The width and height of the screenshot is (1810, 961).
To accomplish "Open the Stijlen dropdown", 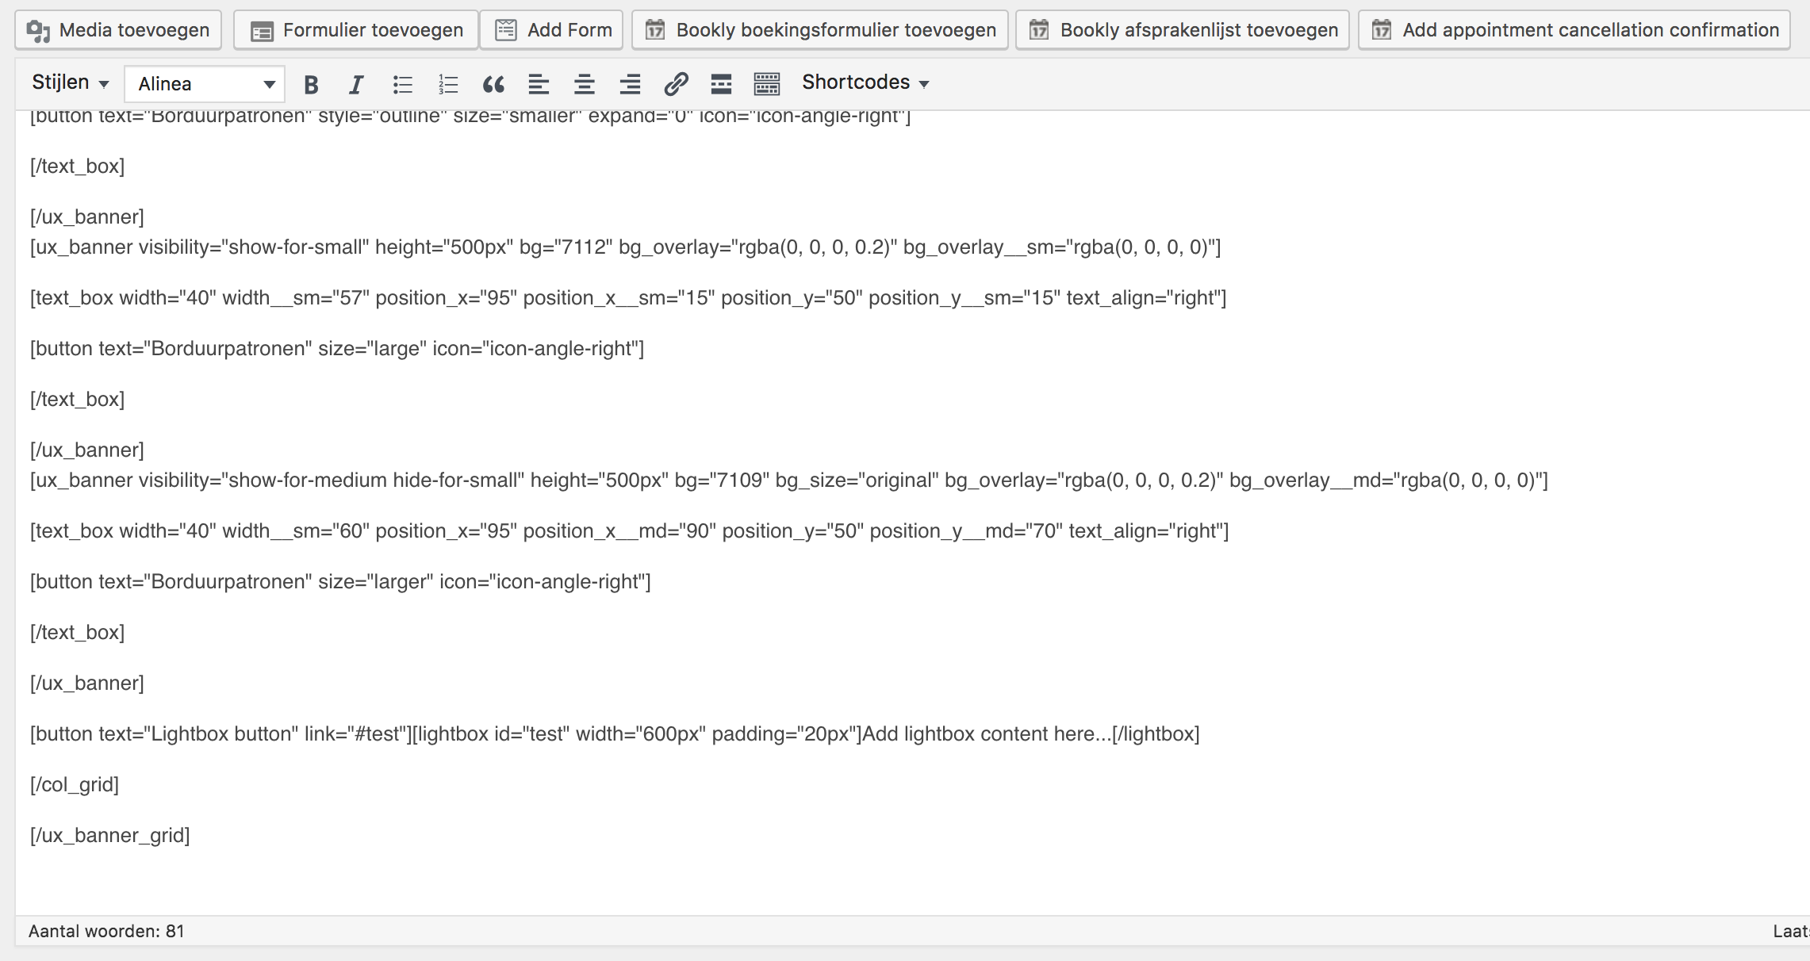I will (x=70, y=82).
